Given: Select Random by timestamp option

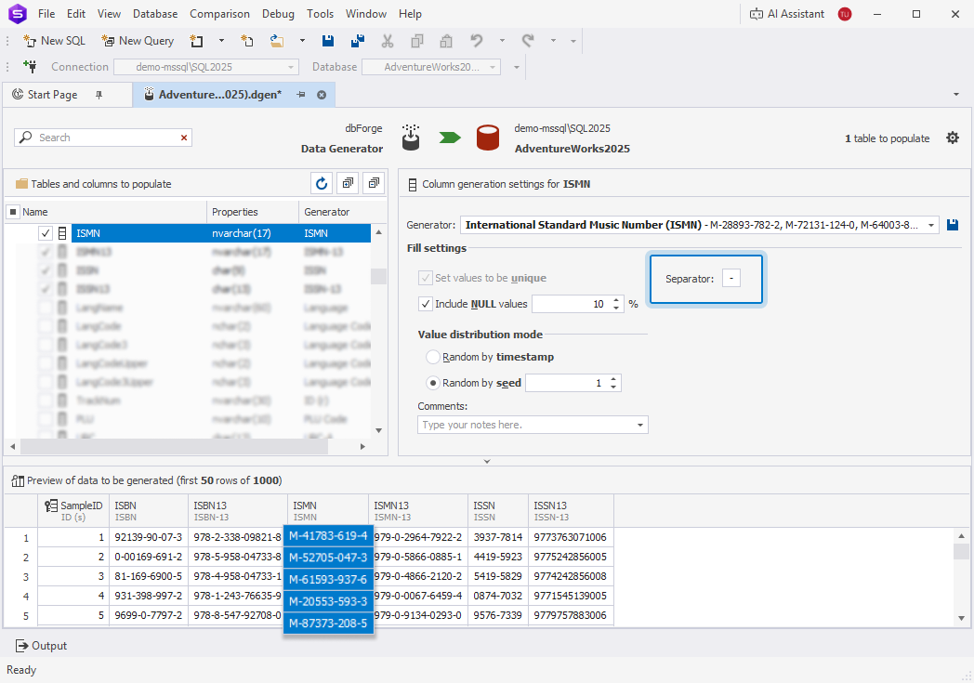Looking at the screenshot, I should [433, 357].
